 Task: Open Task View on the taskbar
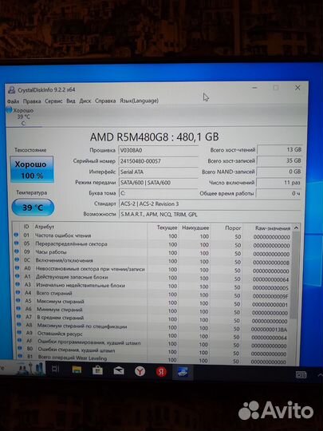56,370
